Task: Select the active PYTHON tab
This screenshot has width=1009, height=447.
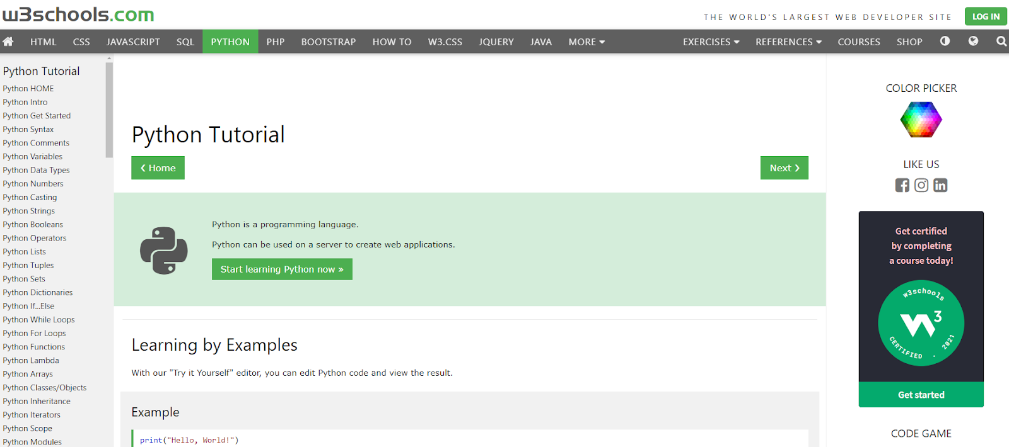Action: click(x=230, y=42)
